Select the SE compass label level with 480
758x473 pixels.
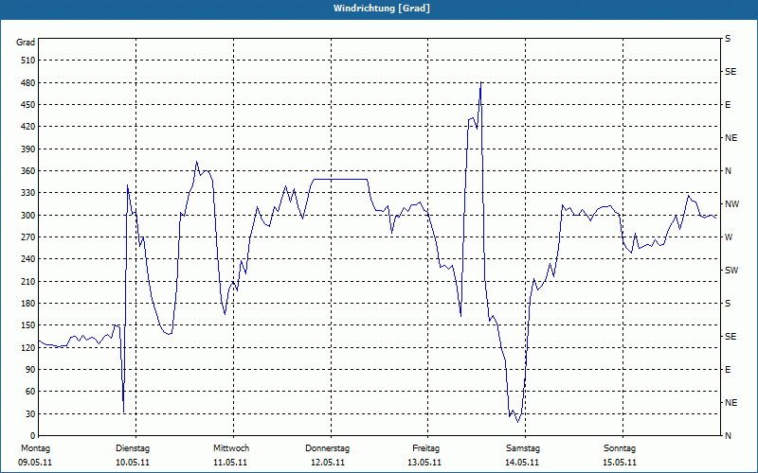pyautogui.click(x=731, y=72)
